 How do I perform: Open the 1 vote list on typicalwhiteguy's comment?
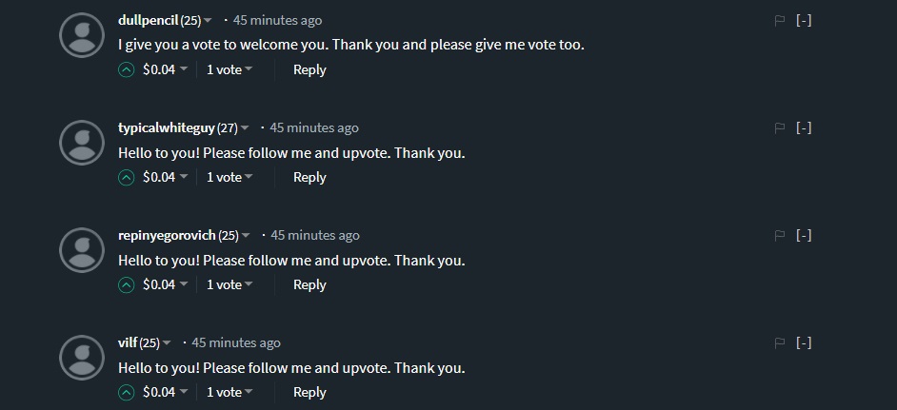[229, 177]
